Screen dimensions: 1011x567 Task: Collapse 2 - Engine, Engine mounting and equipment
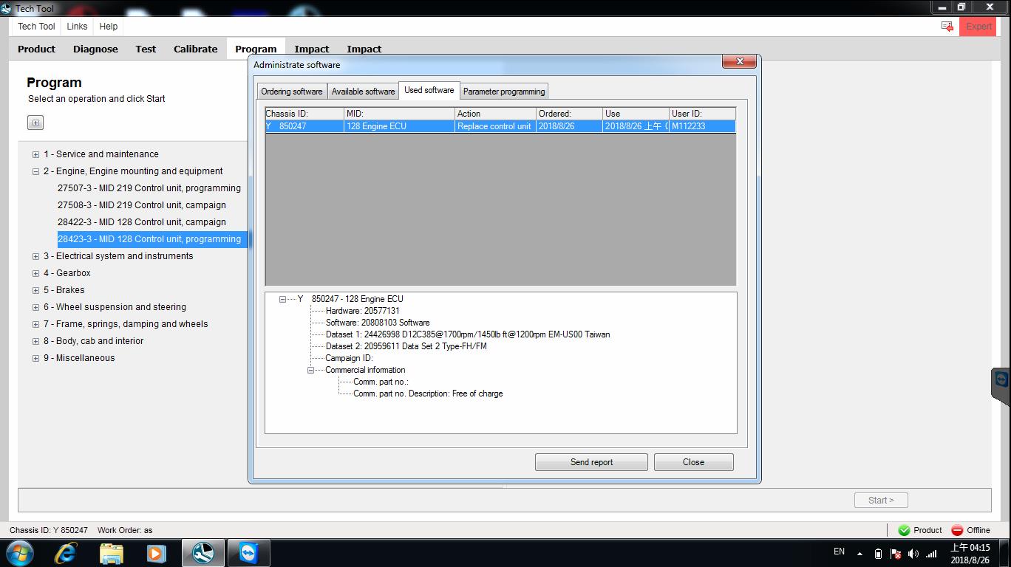point(35,171)
